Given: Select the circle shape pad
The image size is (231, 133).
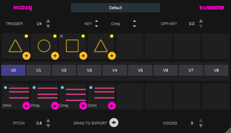Looking at the screenshot, I should click(44, 46).
